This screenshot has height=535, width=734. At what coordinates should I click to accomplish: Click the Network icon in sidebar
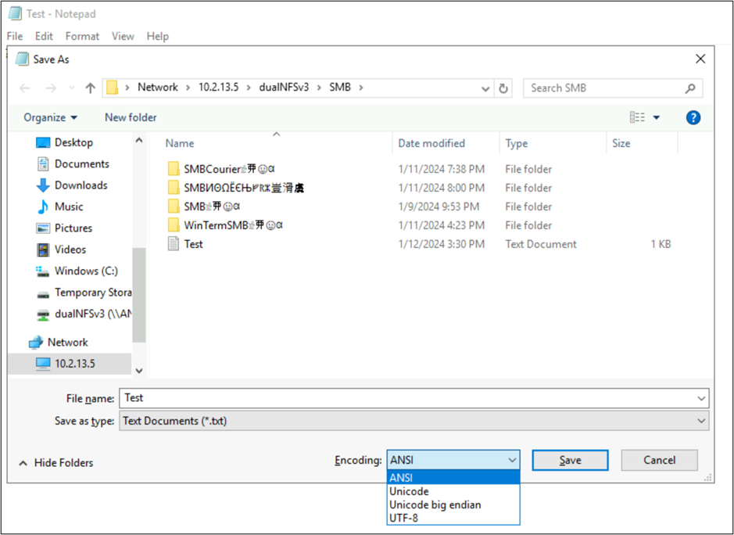36,343
